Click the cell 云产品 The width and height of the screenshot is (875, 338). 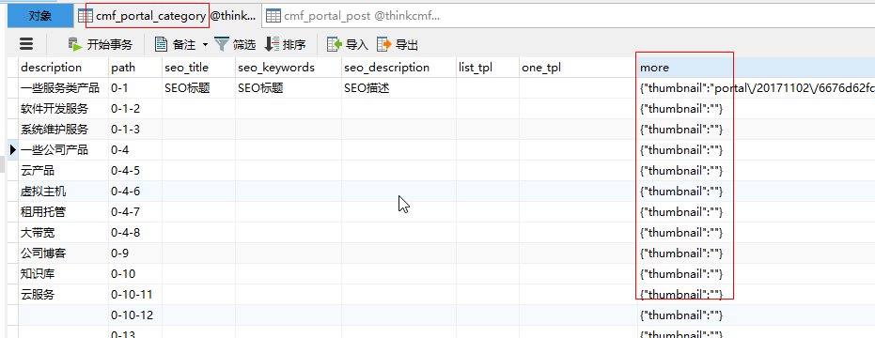[63, 171]
